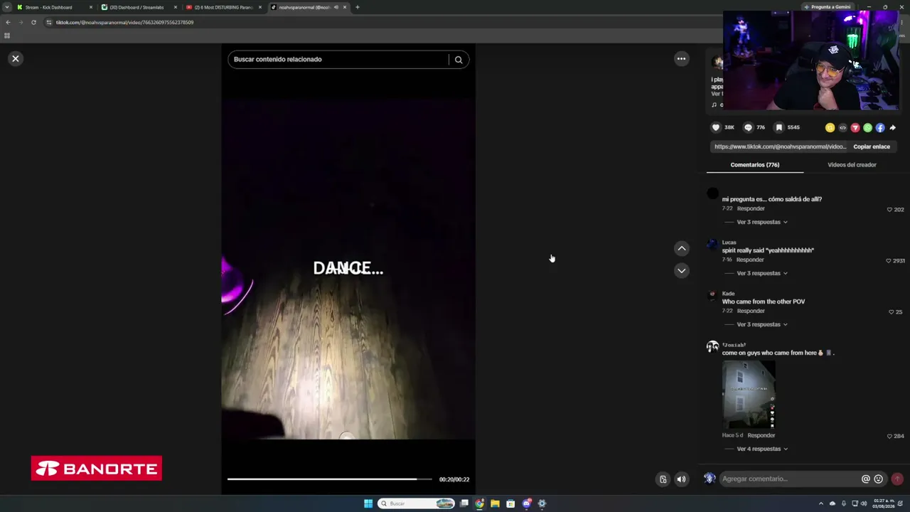
Task: Like Kade's 'Who came from the other POV' comment
Action: pyautogui.click(x=892, y=312)
